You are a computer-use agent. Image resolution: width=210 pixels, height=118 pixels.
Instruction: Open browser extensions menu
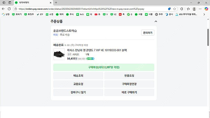(x=182, y=9)
